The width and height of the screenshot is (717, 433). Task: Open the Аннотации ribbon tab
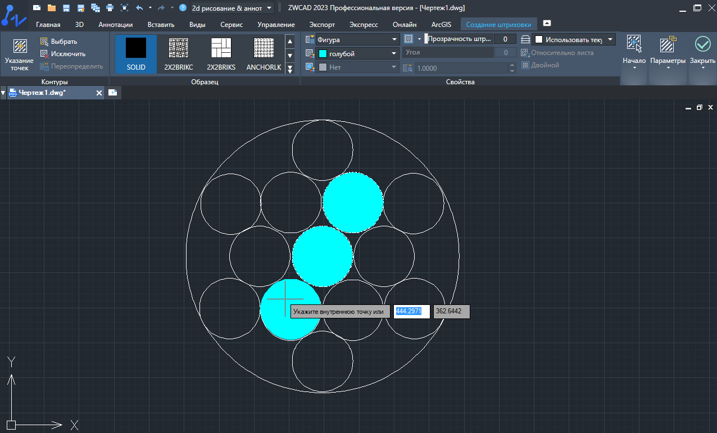(116, 25)
